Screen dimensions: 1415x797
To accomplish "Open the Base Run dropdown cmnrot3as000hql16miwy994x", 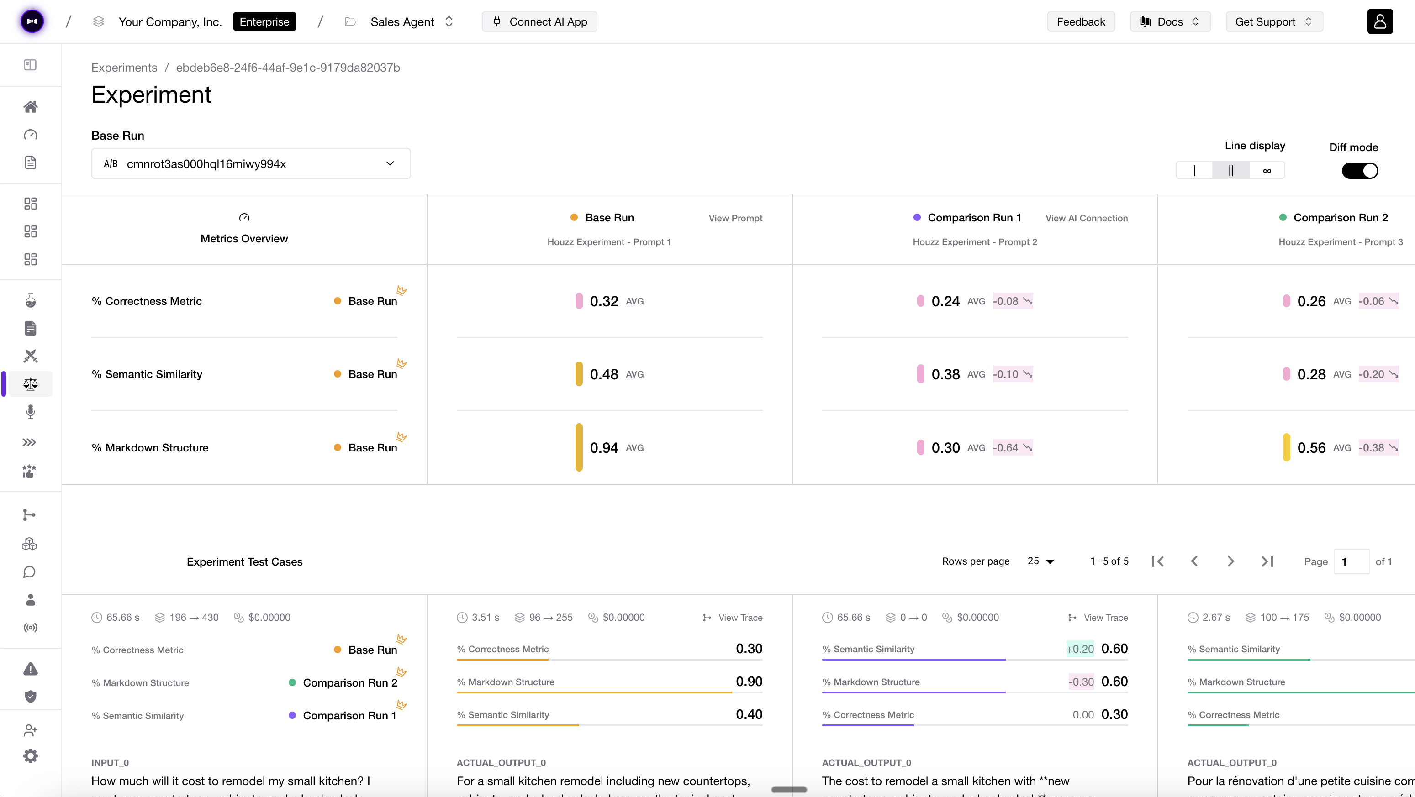I will [x=250, y=163].
